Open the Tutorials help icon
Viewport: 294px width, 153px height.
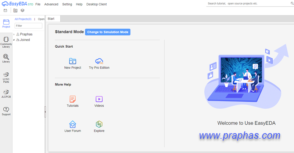[x=72, y=102]
